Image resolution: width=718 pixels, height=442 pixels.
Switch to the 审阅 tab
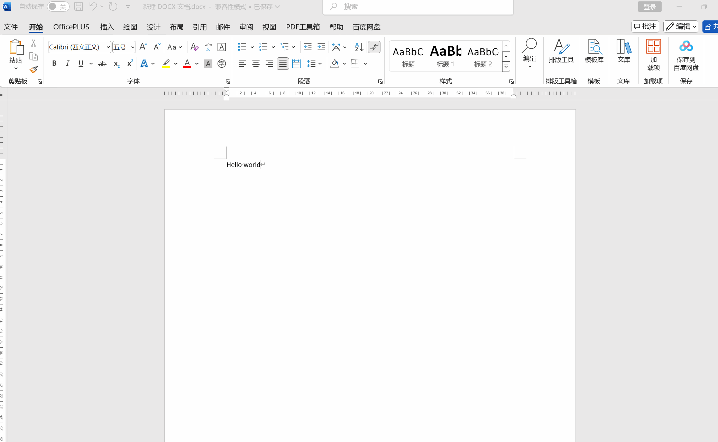[x=246, y=27]
